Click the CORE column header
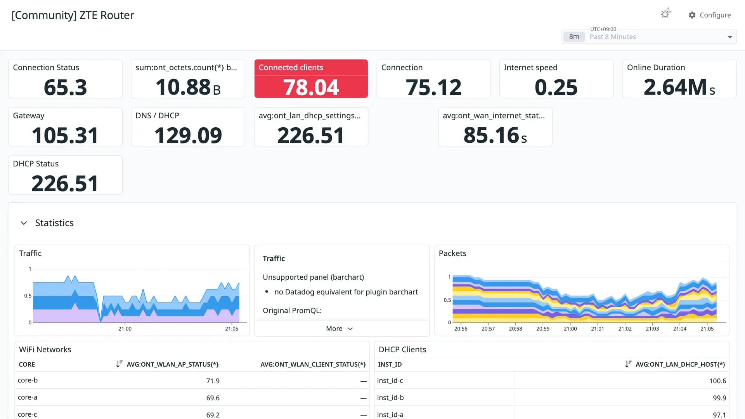Image resolution: width=745 pixels, height=419 pixels. click(x=27, y=364)
